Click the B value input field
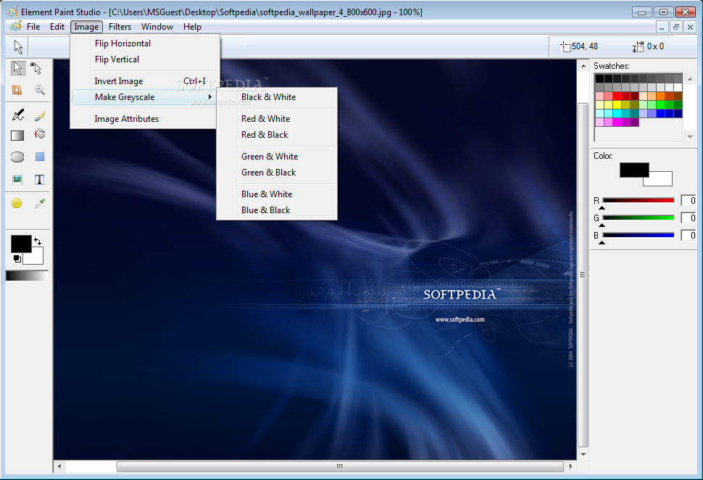 [689, 235]
